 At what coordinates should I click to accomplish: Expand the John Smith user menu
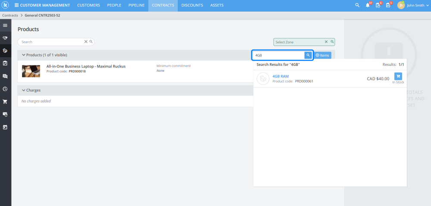[418, 5]
